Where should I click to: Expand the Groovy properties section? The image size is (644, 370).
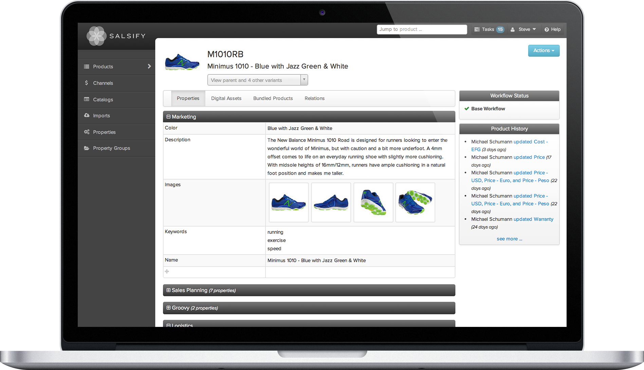tap(168, 308)
